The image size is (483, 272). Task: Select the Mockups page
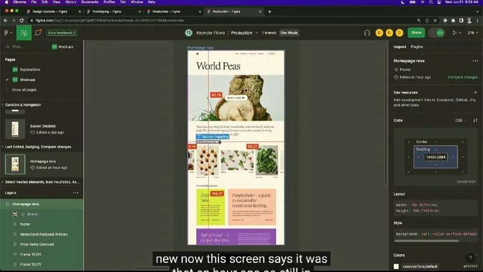[27, 80]
